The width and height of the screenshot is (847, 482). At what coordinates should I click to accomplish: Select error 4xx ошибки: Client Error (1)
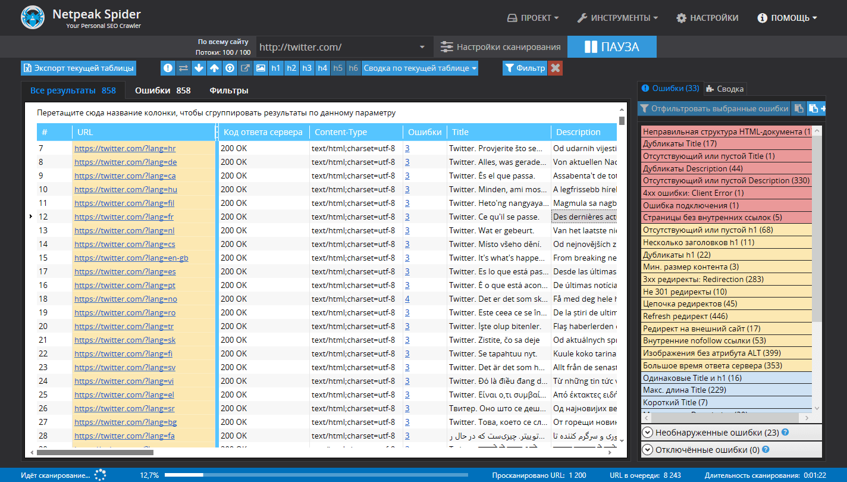tap(726, 193)
